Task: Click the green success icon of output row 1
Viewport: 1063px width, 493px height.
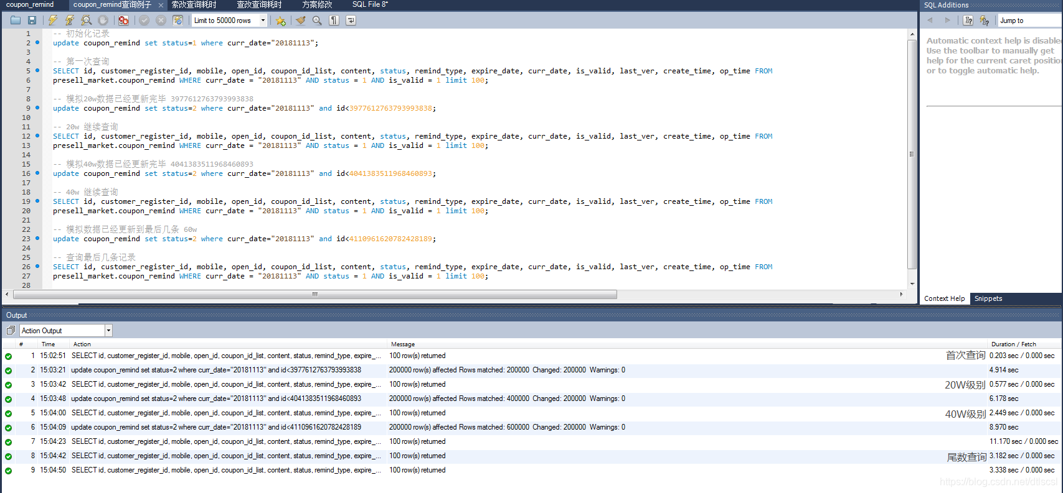Action: click(x=8, y=356)
